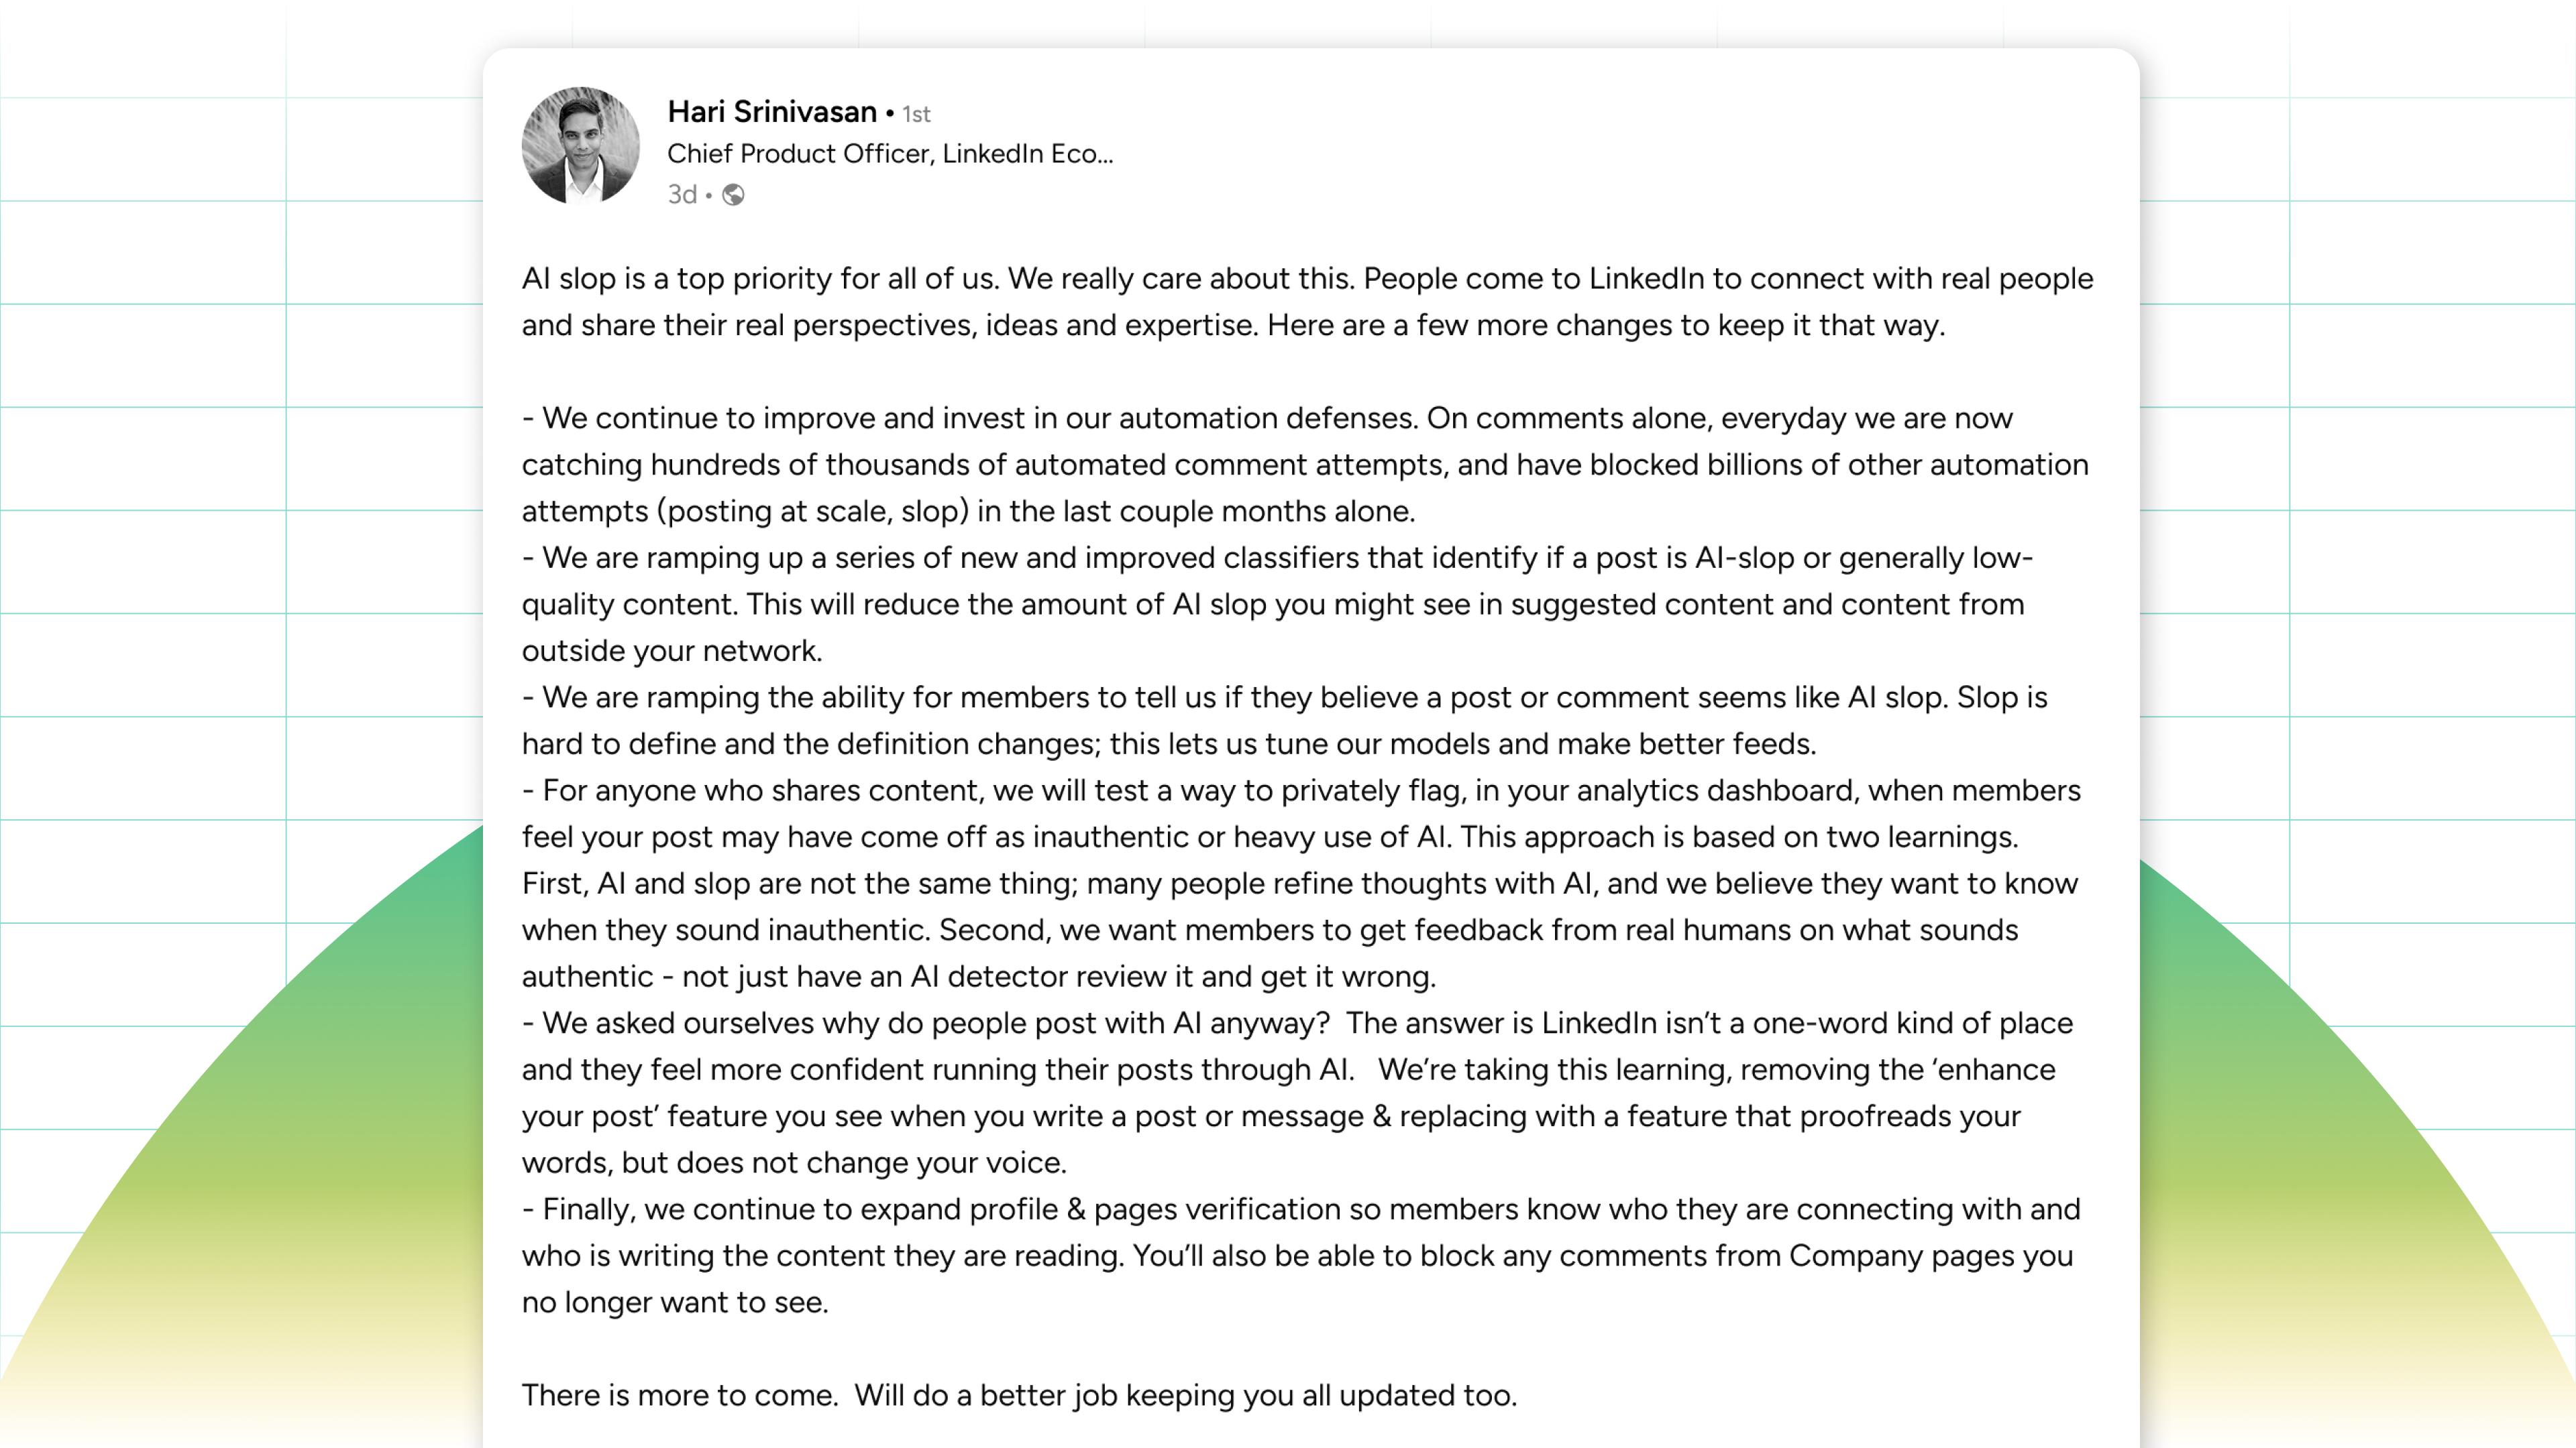Click the 'outside your network.' line
Screen dimensions: 2576x1448
tap(672, 650)
